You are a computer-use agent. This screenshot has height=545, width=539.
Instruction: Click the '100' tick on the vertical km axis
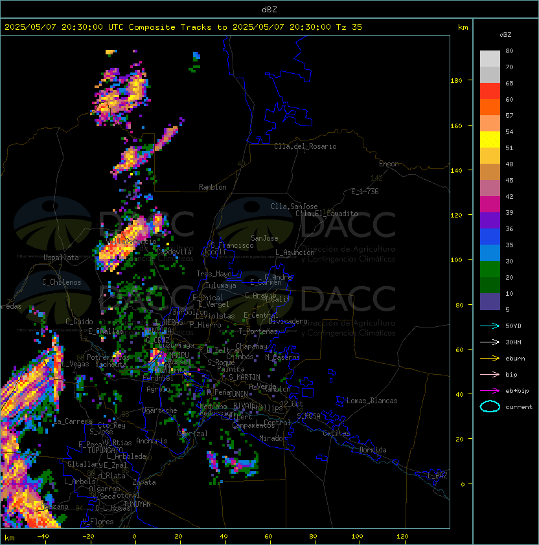click(456, 260)
